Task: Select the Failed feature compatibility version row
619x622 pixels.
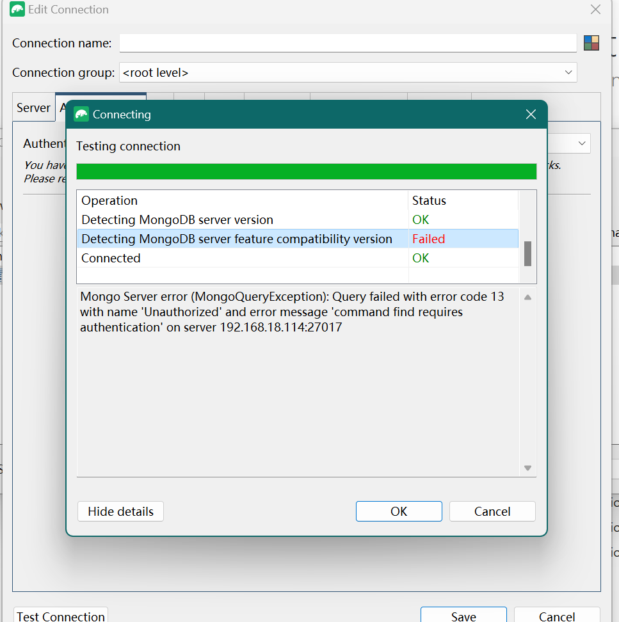Action: tap(298, 239)
